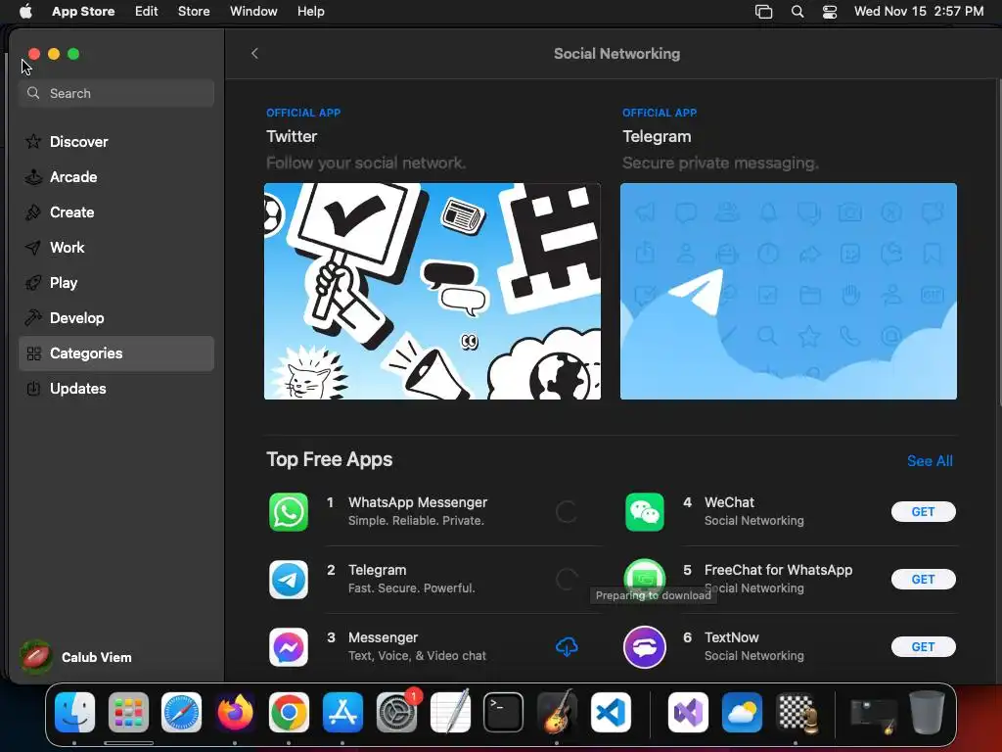Open the Twitter featured banner image
Screen dimensions: 1002x752
[432, 292]
